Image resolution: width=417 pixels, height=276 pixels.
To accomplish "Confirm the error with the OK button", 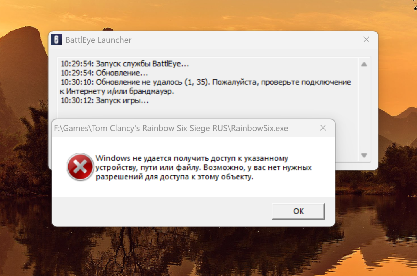I will point(298,211).
